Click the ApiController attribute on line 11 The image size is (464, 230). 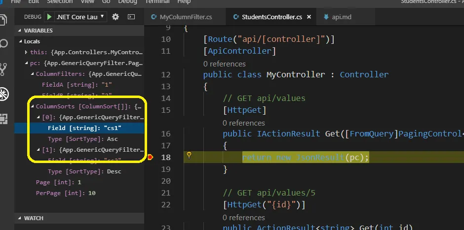coord(239,51)
